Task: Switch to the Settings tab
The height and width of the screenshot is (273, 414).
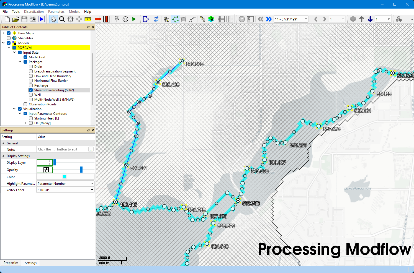Action: (31, 263)
